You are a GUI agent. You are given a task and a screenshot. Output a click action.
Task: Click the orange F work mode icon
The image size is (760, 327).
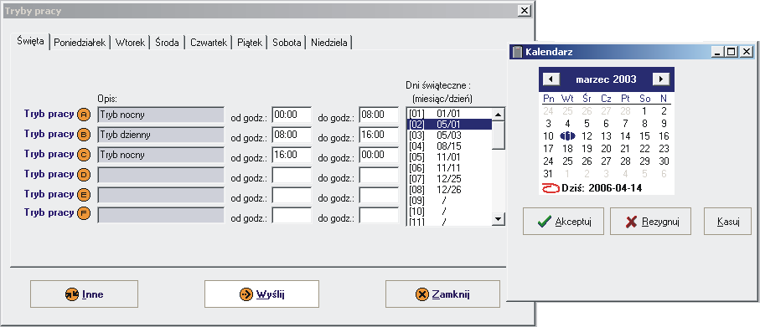84,213
